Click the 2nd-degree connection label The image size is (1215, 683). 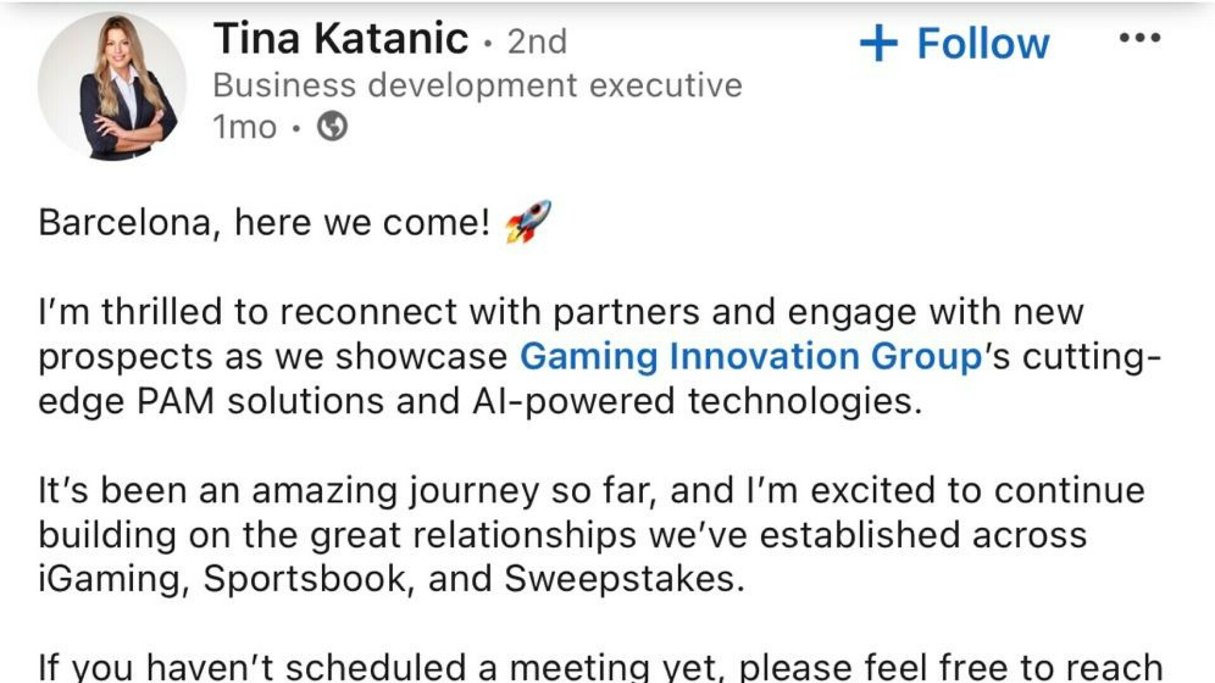537,42
